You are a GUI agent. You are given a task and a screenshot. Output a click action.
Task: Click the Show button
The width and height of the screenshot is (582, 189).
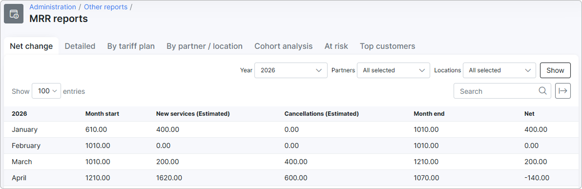(x=555, y=70)
